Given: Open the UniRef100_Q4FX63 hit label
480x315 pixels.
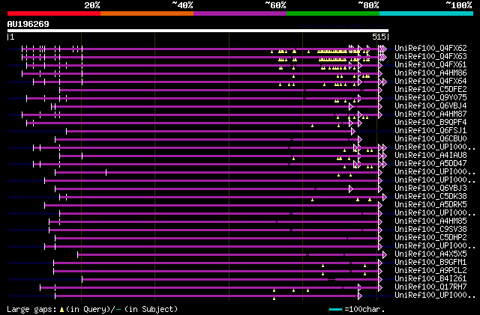Looking at the screenshot, I should click(x=430, y=57).
